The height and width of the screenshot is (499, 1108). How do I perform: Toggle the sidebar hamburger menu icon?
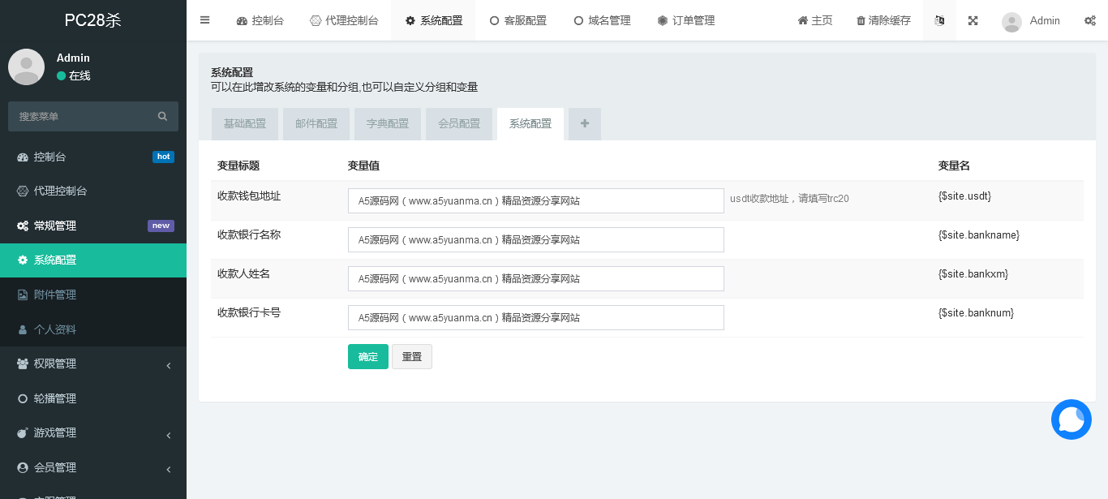click(x=204, y=20)
